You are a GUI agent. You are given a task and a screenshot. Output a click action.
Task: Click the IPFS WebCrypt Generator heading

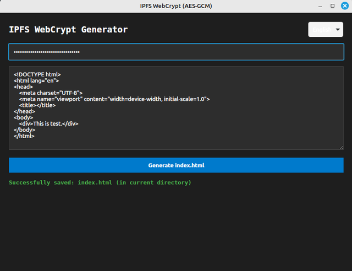[x=68, y=30]
